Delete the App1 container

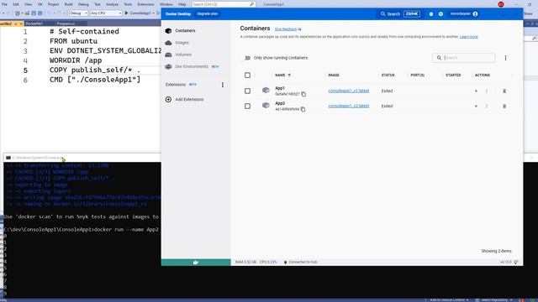(504, 91)
